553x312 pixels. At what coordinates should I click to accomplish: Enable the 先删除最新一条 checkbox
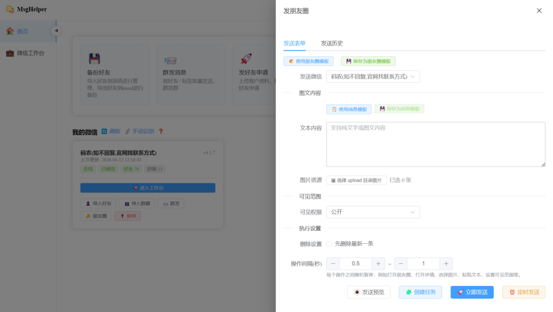click(329, 244)
